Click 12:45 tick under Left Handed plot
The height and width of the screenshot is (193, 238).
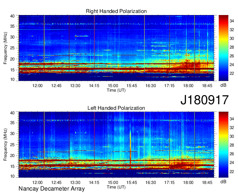(56, 183)
